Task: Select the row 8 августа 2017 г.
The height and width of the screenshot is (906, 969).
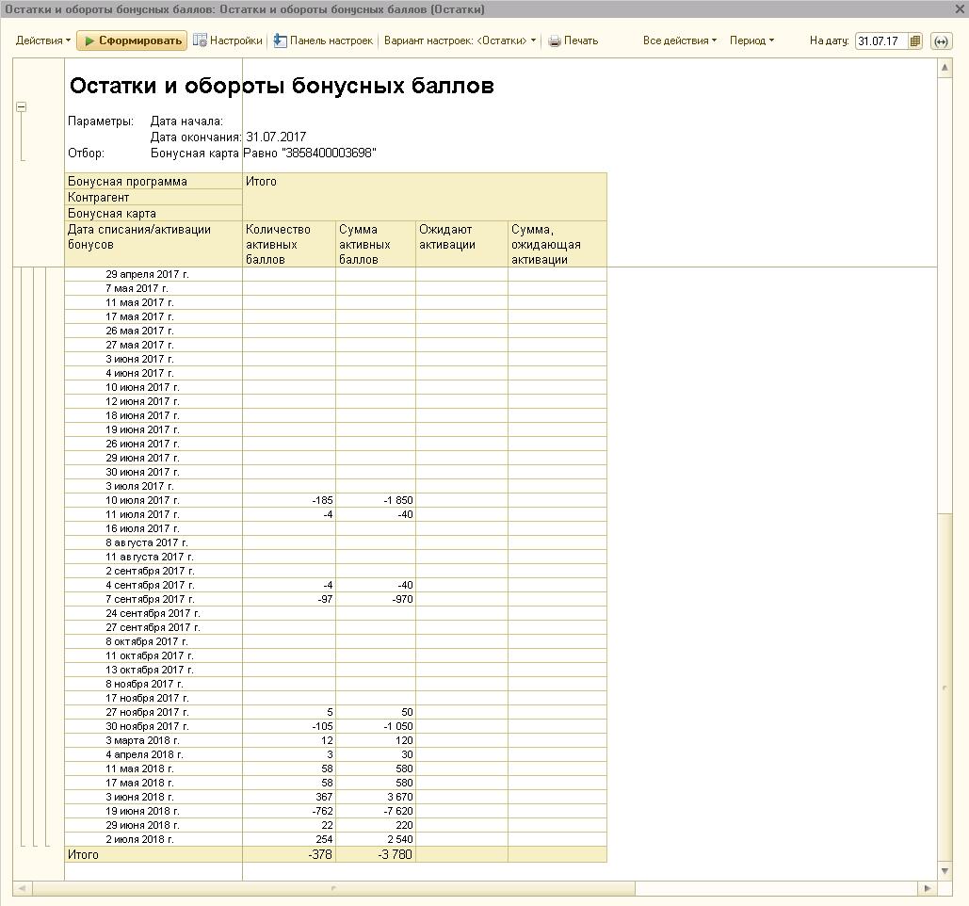Action: 335,543
